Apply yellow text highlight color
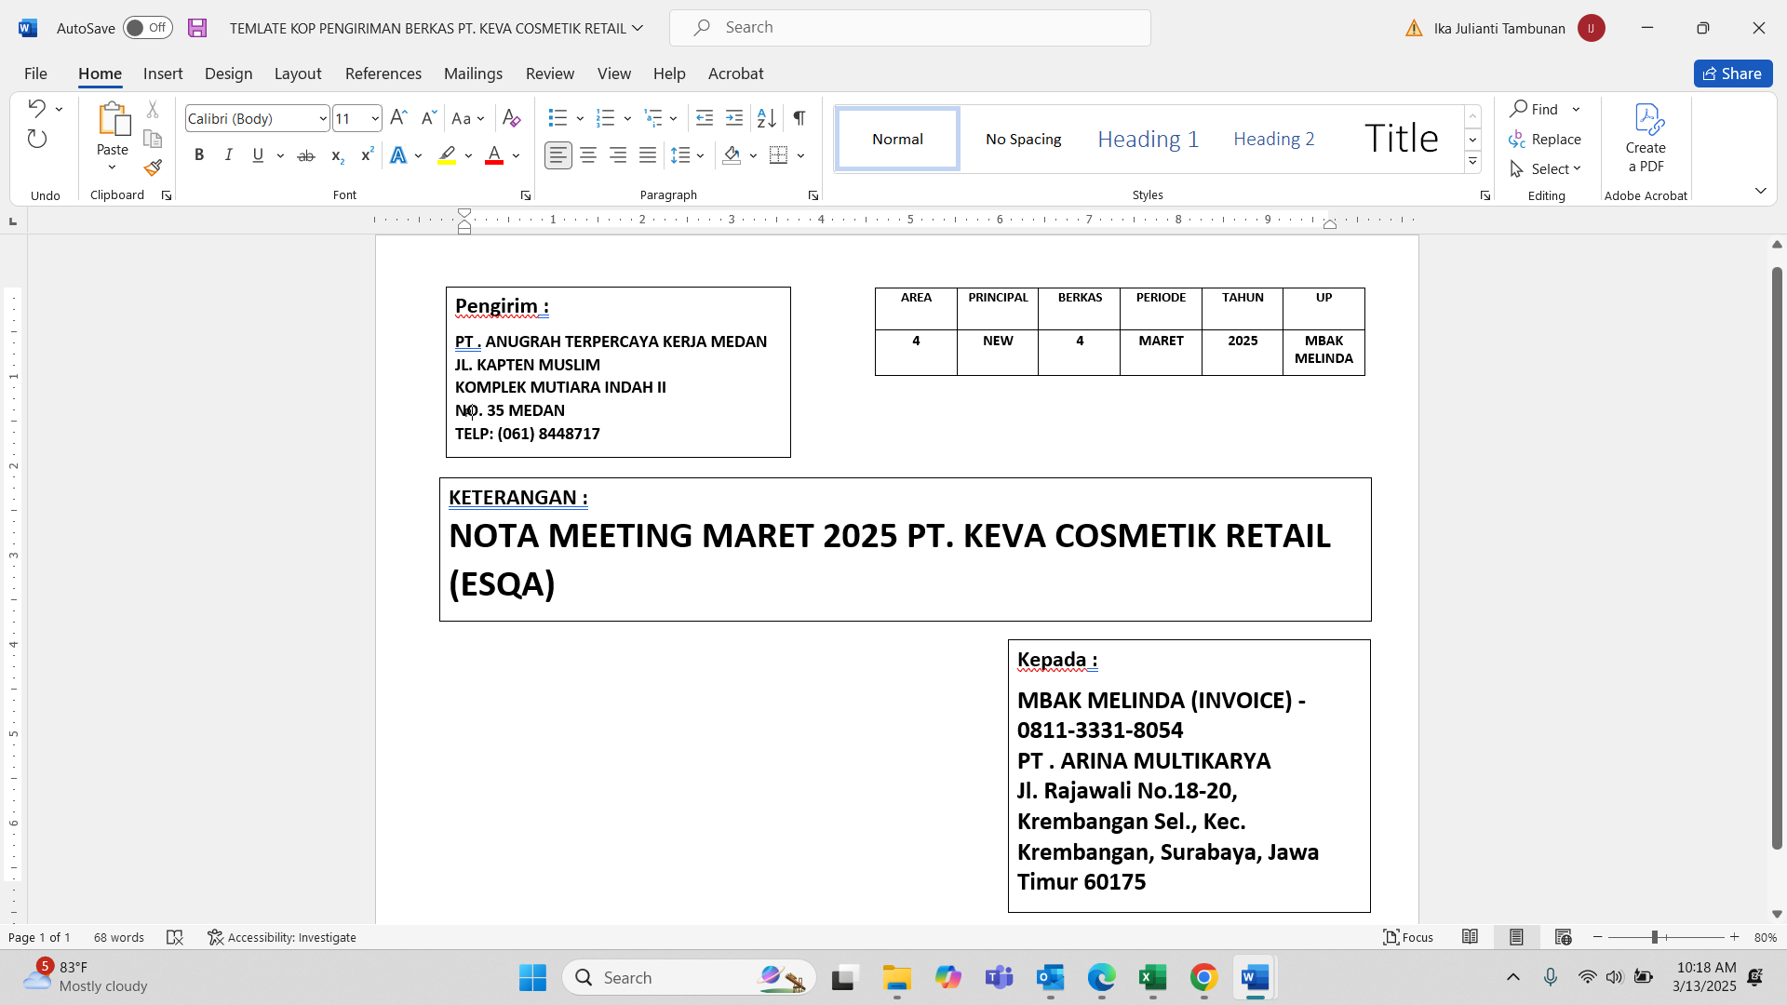1787x1005 pixels. [x=447, y=155]
